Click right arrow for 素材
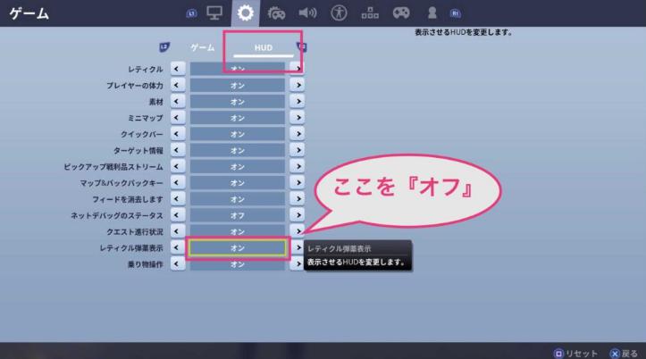This screenshot has height=359, width=646. [x=297, y=101]
